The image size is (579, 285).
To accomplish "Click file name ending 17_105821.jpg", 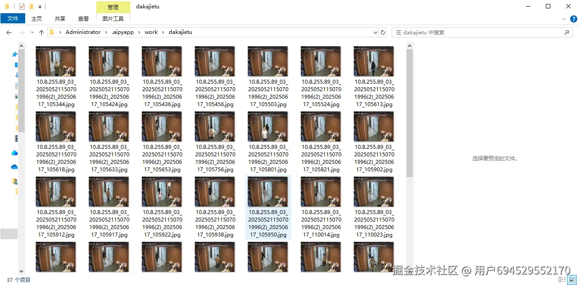I will pos(321,158).
